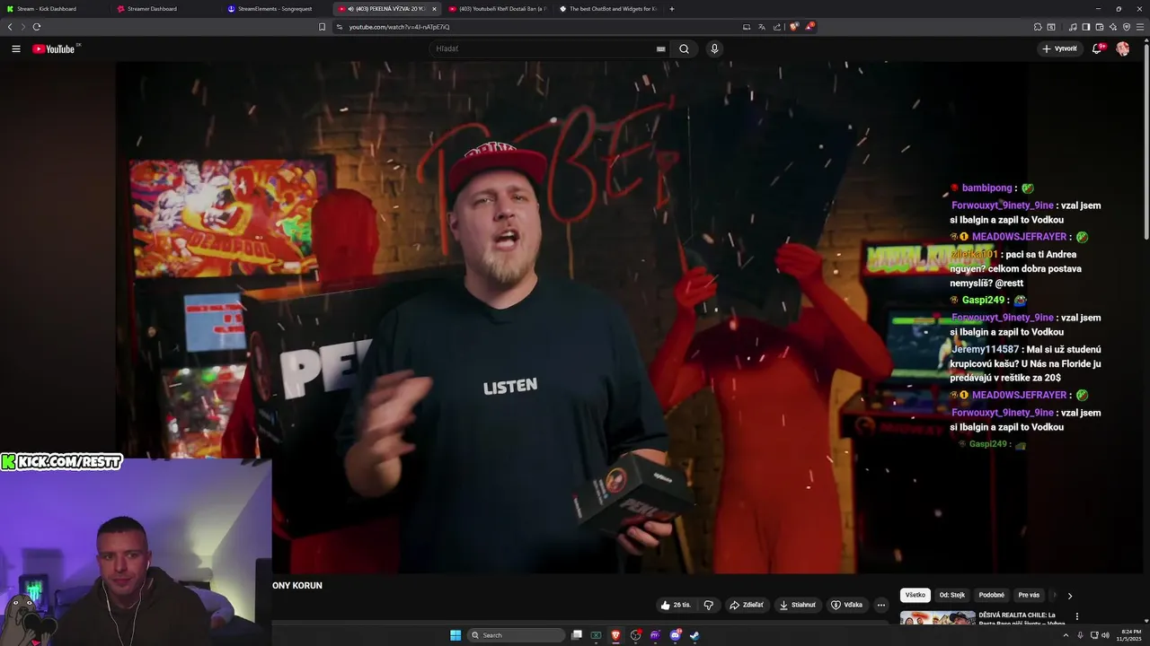The height and width of the screenshot is (646, 1150).
Task: Toggle the browser sidebar panel icon
Action: [x=1086, y=27]
